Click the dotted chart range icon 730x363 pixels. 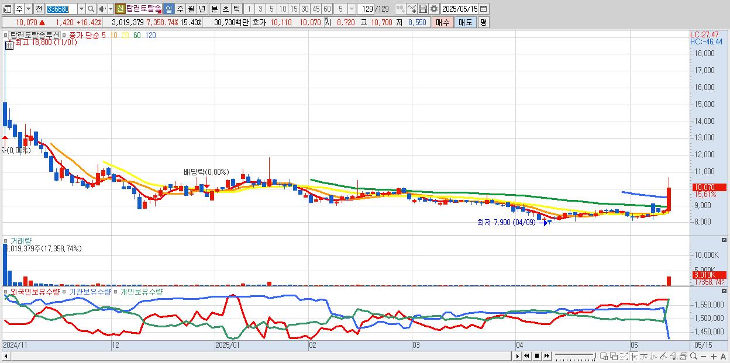[625, 356]
